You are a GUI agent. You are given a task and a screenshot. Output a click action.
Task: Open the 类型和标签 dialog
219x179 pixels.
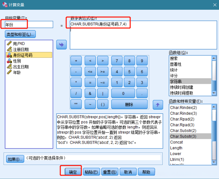tap(20, 34)
